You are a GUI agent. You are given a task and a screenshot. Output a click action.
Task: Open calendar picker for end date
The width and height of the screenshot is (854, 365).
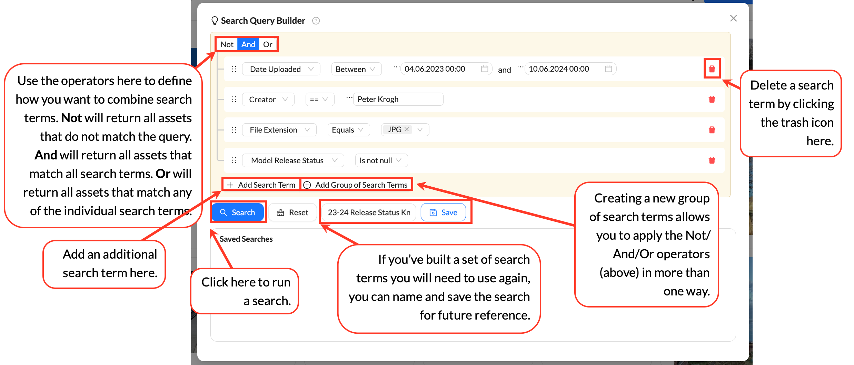pyautogui.click(x=608, y=69)
